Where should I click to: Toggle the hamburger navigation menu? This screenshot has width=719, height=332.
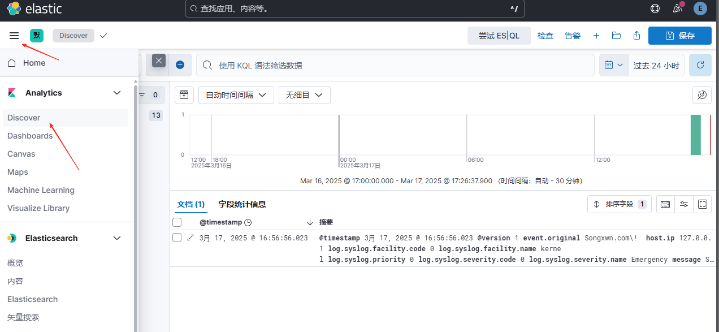tap(14, 36)
